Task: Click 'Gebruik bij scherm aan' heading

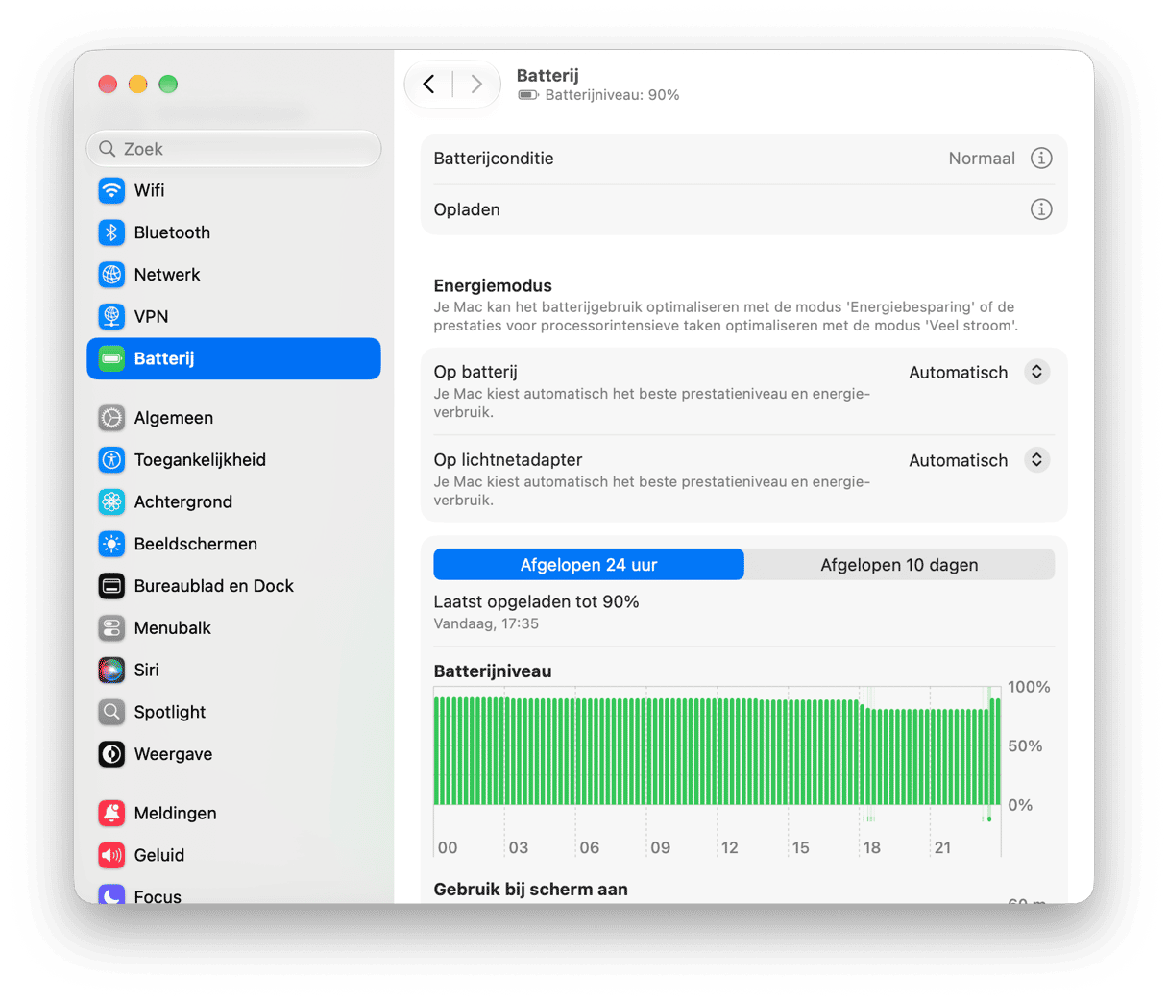Action: click(x=530, y=890)
